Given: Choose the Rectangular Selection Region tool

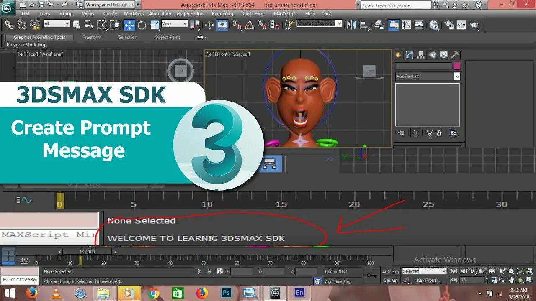Looking at the screenshot, I should point(101,25).
